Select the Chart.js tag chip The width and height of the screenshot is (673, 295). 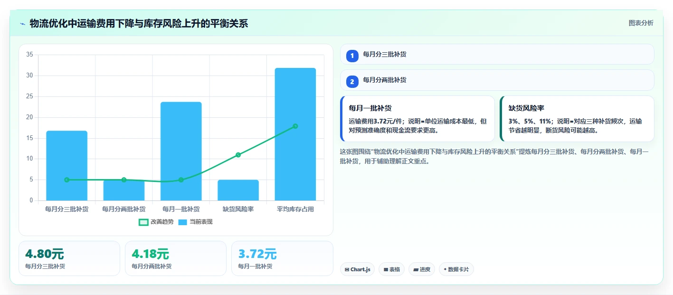point(357,269)
